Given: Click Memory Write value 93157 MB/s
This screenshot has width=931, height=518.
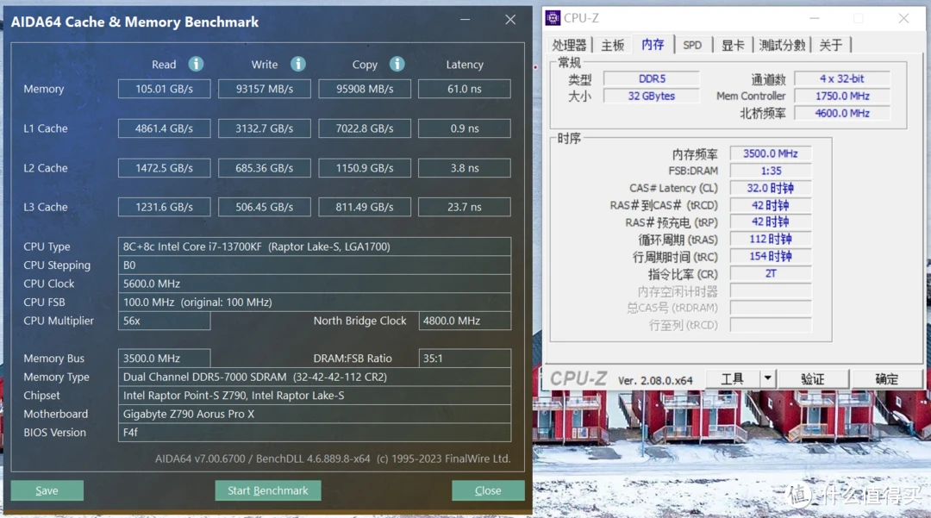Looking at the screenshot, I should 265,89.
